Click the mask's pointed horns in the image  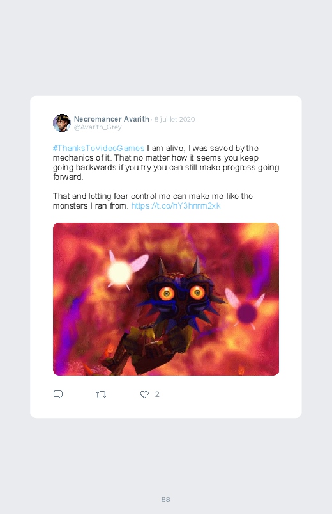179,266
